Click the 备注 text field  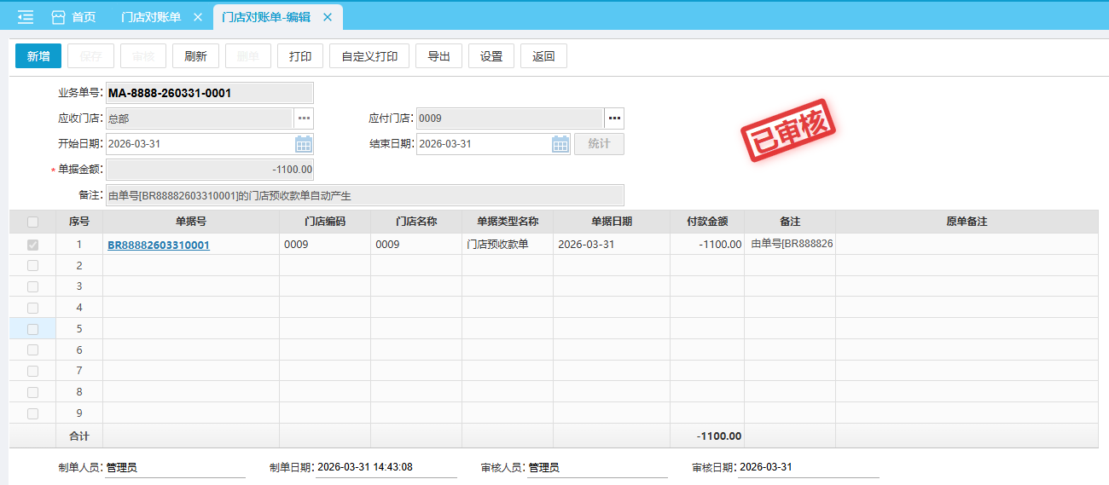pos(364,195)
